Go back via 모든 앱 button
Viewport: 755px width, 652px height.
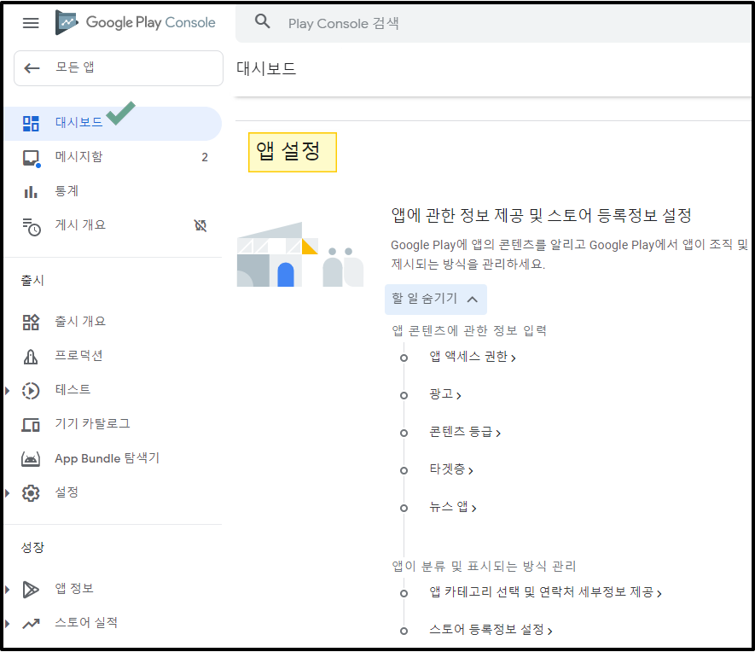118,68
